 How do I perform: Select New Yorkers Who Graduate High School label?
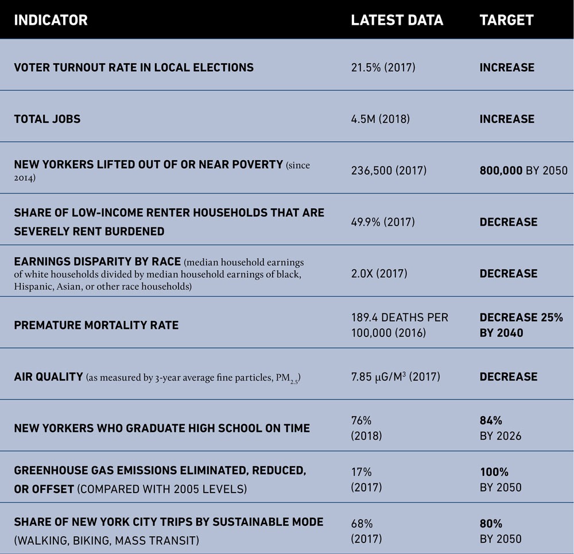[x=162, y=428]
